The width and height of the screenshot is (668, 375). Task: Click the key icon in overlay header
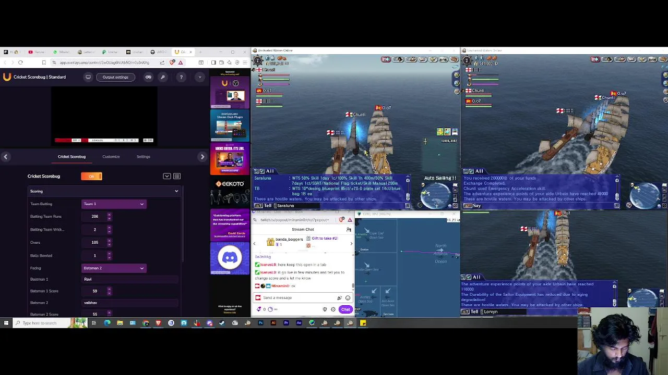coord(163,77)
